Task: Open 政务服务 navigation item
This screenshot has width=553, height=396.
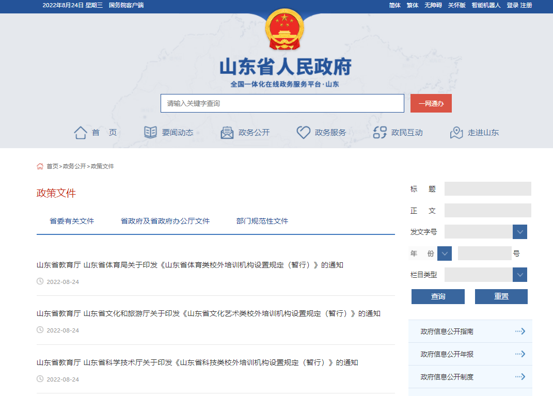Action: click(330, 133)
